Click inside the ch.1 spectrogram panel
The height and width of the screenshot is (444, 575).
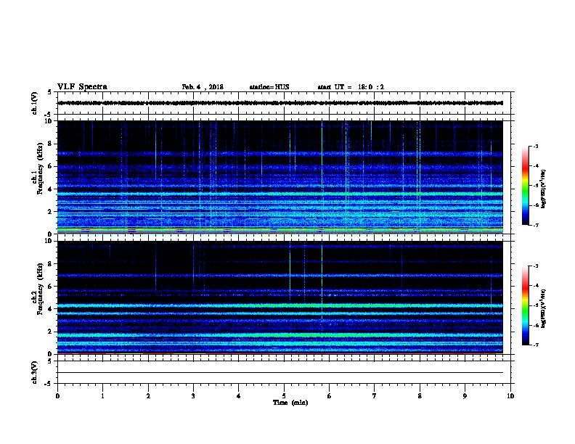(x=280, y=177)
